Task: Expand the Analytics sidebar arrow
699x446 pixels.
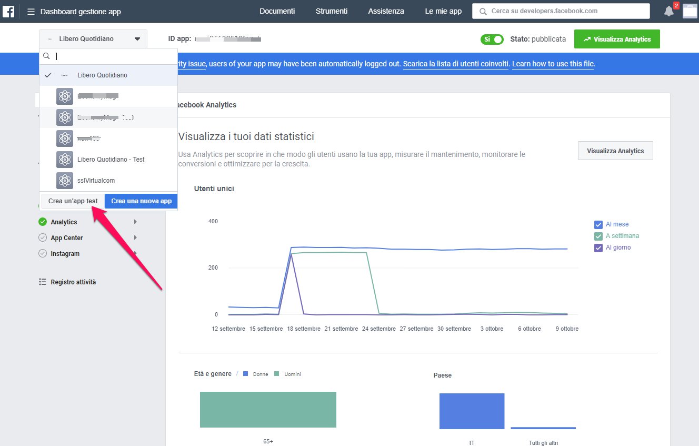Action: 135,222
